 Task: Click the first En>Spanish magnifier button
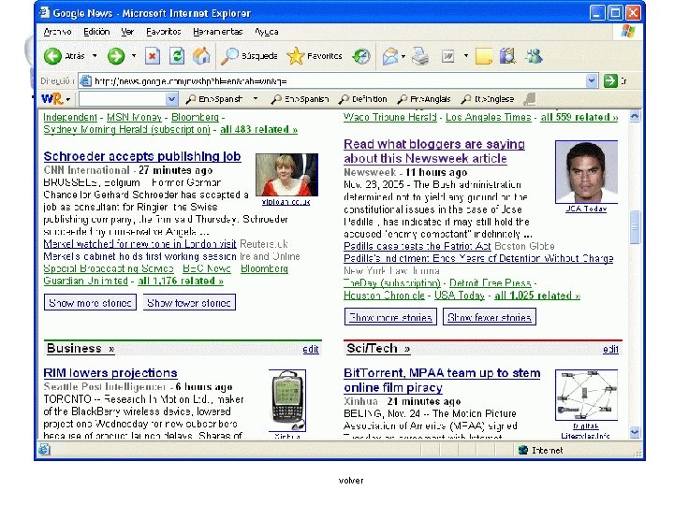[214, 99]
